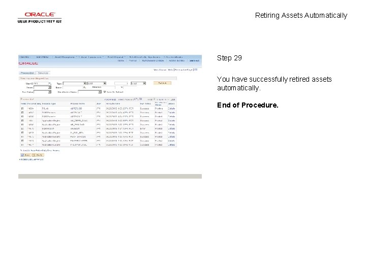Open Details for the PSJob row
This screenshot has height=274, width=366.
[x=171, y=109]
